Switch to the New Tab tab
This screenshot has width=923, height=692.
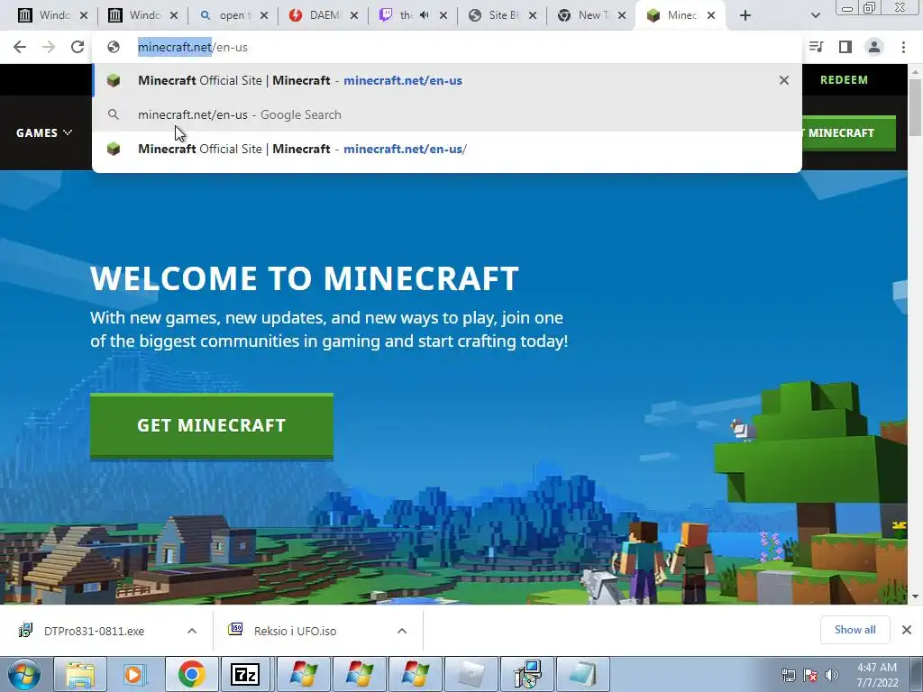tap(589, 15)
